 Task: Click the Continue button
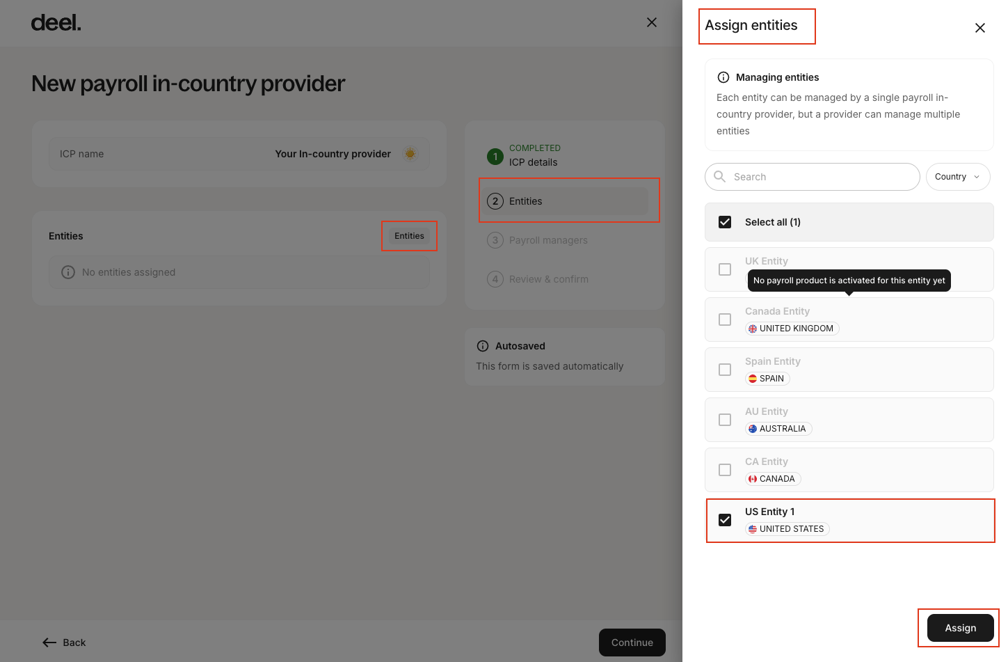(x=632, y=643)
